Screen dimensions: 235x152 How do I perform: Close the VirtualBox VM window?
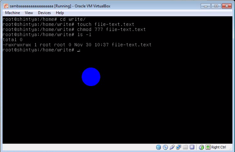pos(227,6)
